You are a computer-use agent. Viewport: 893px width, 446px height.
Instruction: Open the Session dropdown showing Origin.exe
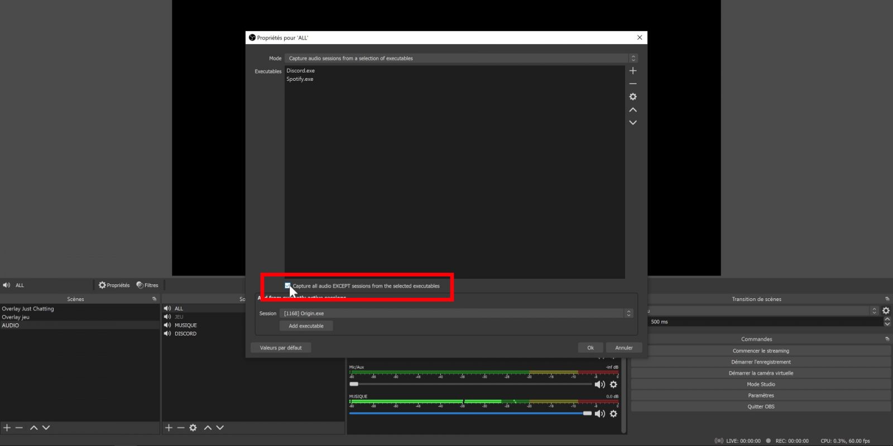click(x=455, y=313)
